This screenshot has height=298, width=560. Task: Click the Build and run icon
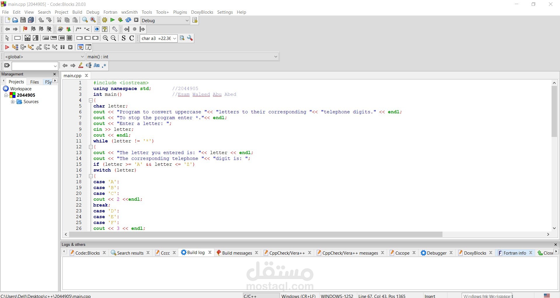(120, 20)
